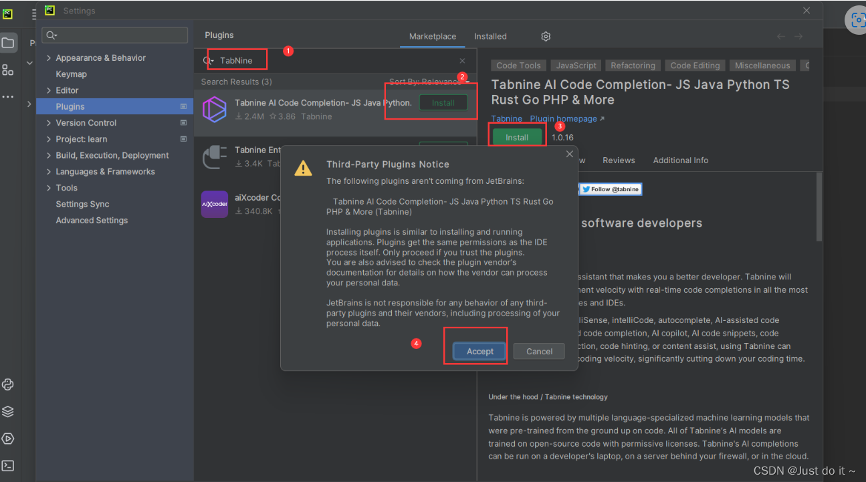Navigate back with the left arrow
Image resolution: width=866 pixels, height=482 pixels.
[x=781, y=36]
